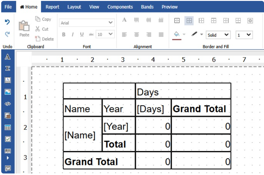
Task: Toggle Bold formatting in the Font group
Action: (x=64, y=35)
